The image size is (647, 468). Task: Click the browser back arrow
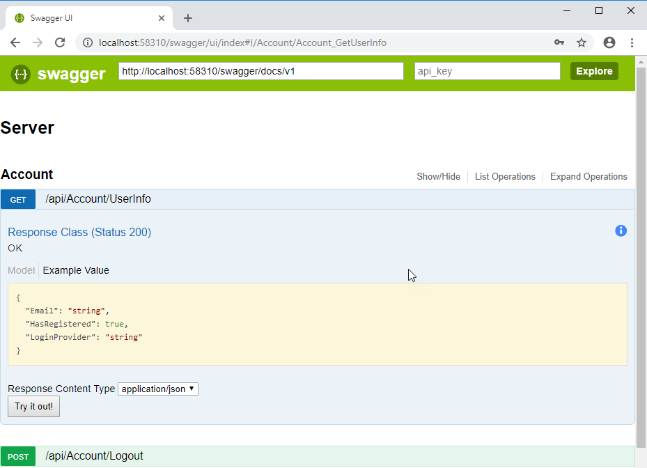coord(15,42)
